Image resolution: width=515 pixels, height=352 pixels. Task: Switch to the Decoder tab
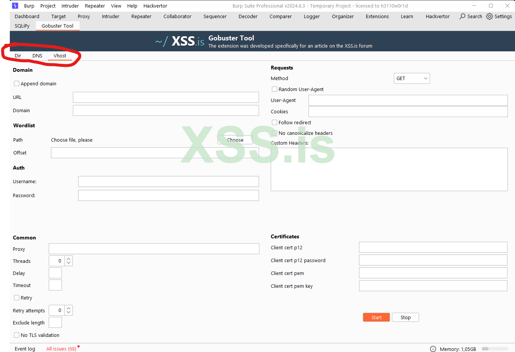248,16
